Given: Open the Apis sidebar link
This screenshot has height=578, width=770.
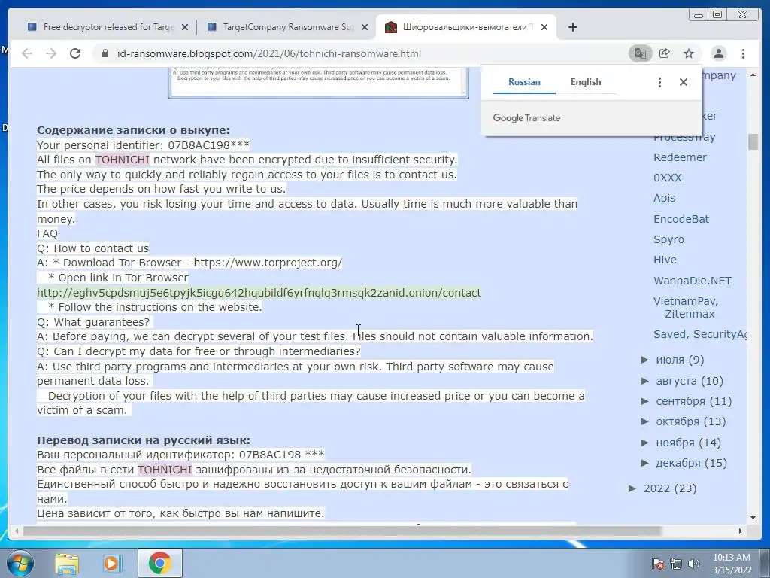Looking at the screenshot, I should point(665,198).
